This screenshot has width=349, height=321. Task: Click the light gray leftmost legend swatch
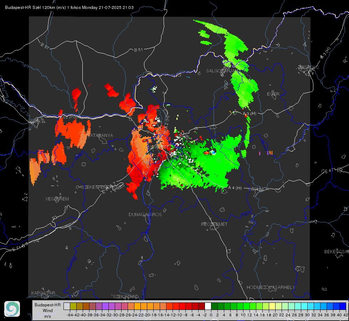click(x=67, y=306)
